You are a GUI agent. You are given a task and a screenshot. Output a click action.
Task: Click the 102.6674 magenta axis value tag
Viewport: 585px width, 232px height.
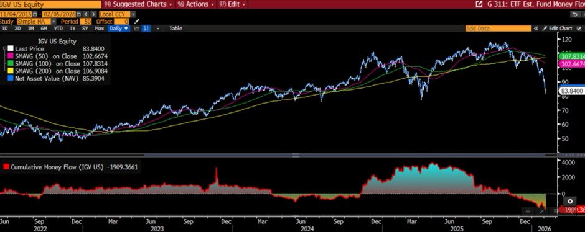[x=571, y=64]
